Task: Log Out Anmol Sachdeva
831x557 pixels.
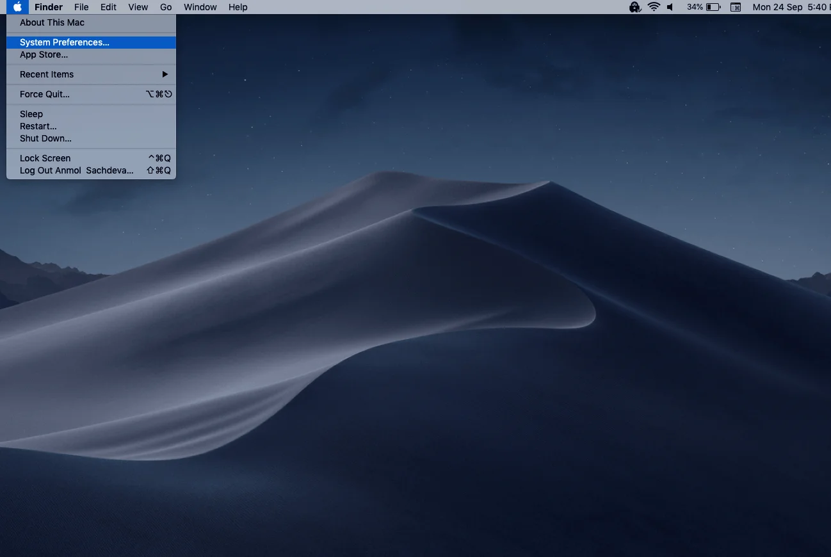Action: (76, 170)
